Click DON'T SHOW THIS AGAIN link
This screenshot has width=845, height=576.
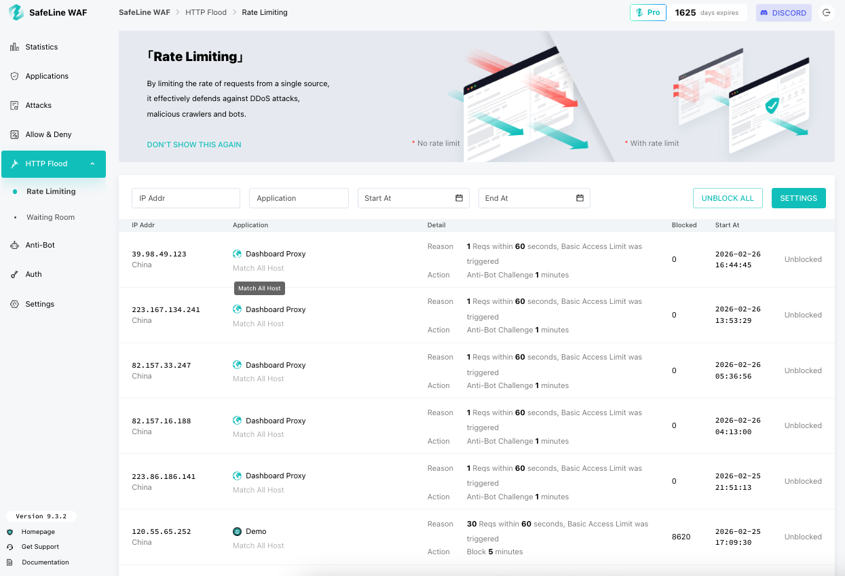(194, 145)
